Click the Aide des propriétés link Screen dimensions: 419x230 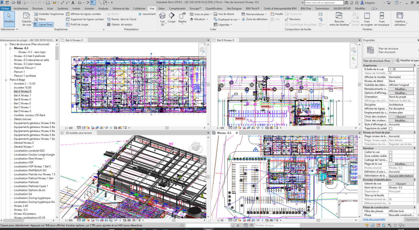point(374,219)
